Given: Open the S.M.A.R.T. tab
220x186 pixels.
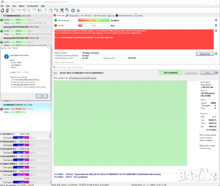Looking at the screenshot, I should pos(86,15).
